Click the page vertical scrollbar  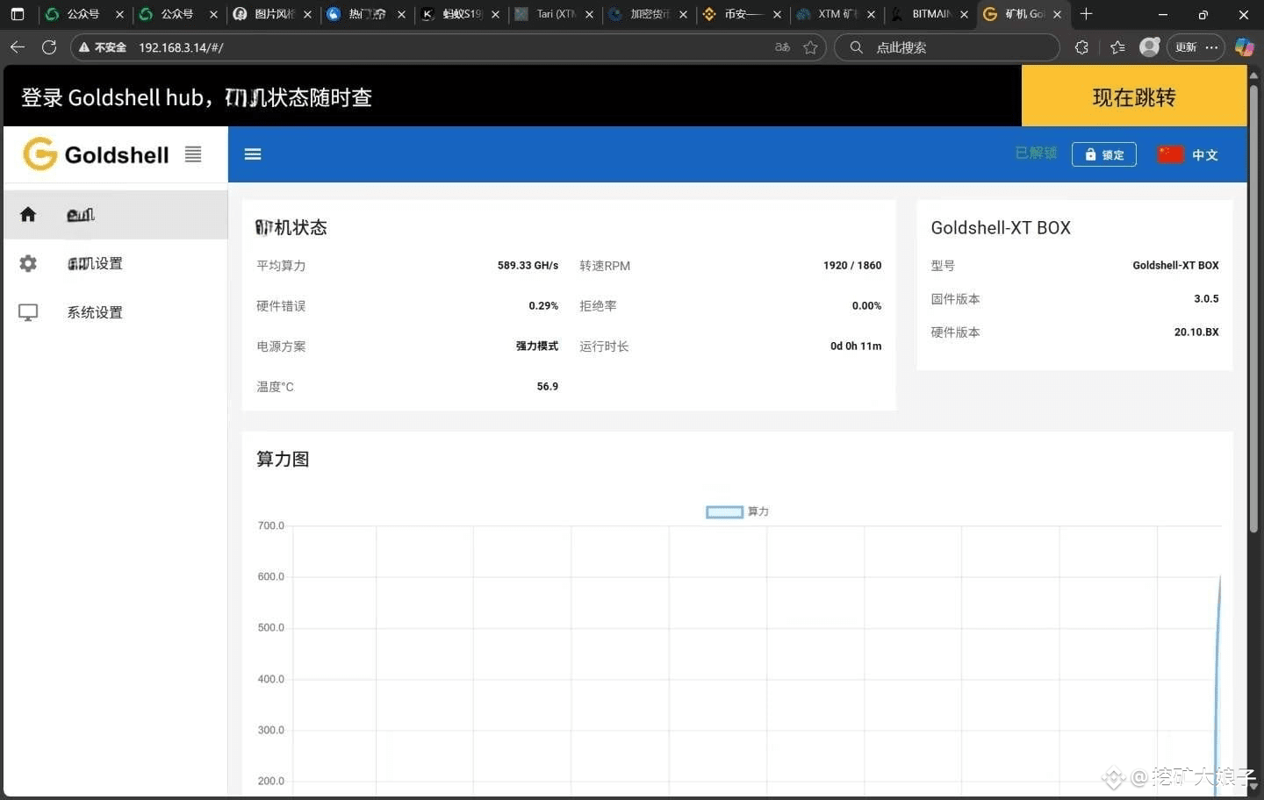[1253, 307]
